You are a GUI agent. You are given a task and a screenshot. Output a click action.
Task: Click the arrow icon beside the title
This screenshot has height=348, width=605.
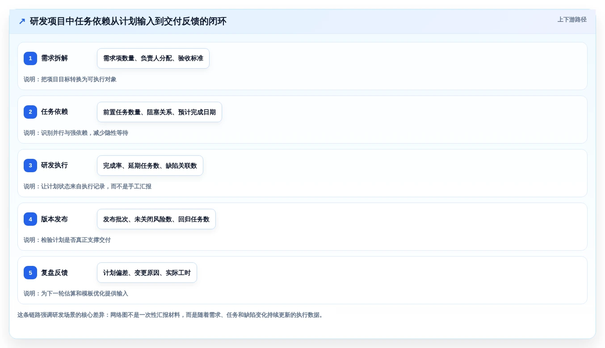(x=22, y=21)
